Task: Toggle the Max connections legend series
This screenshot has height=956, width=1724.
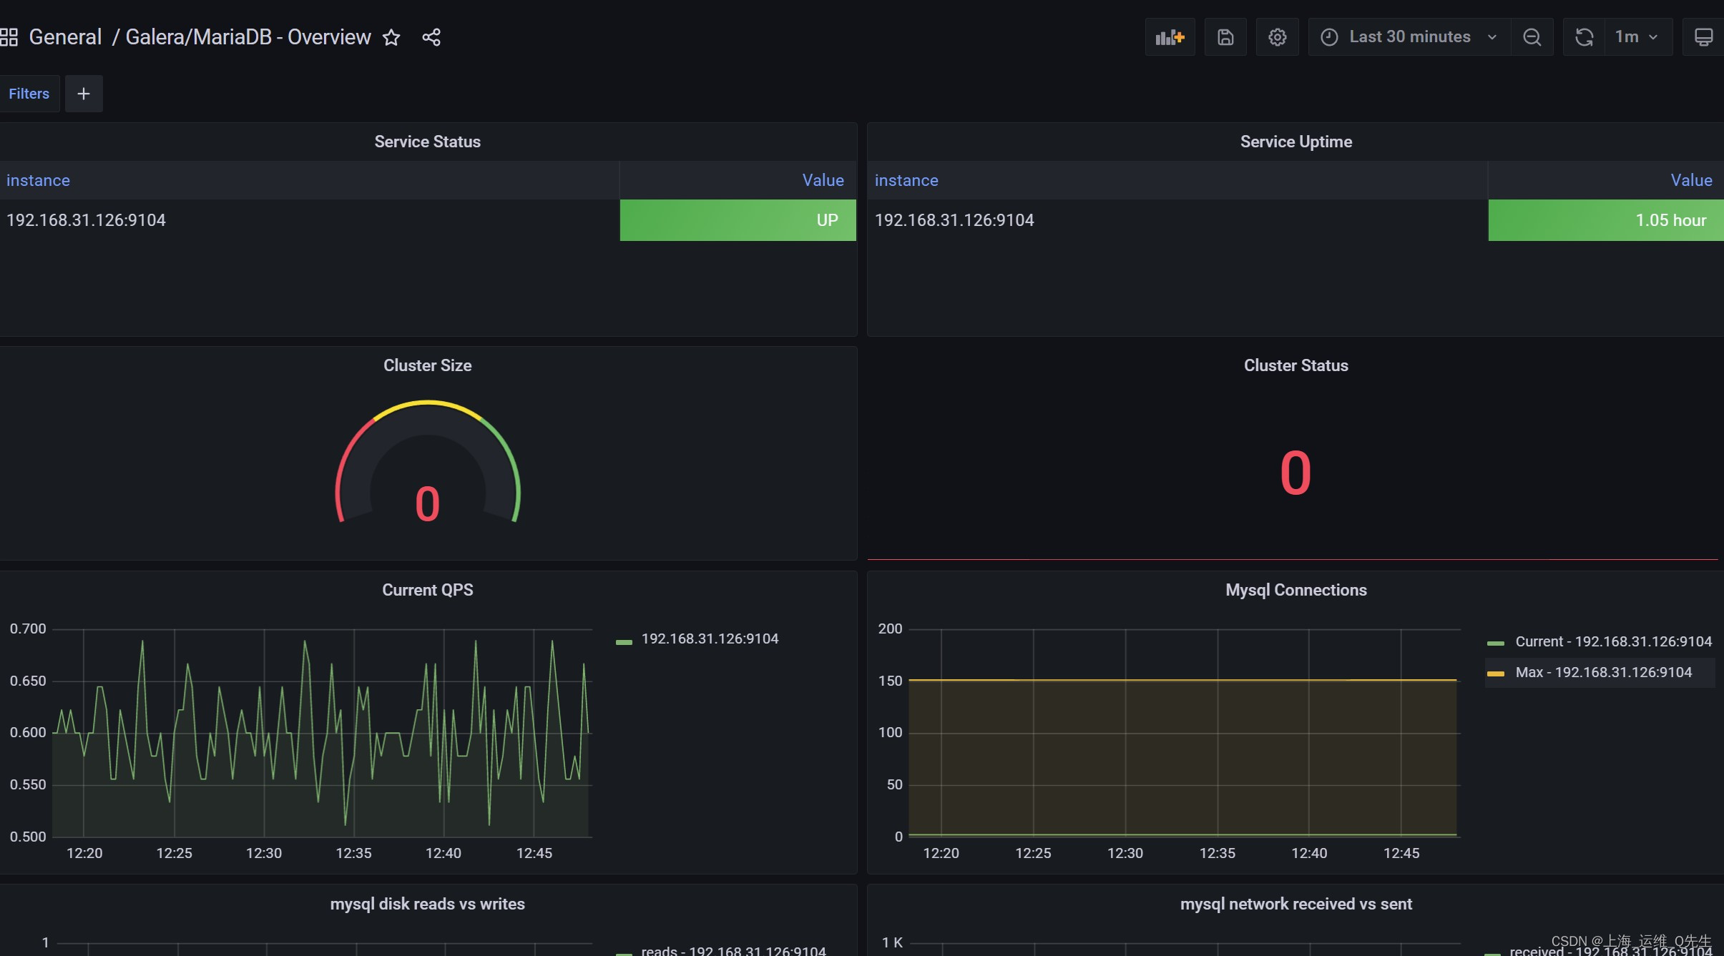Action: tap(1603, 672)
